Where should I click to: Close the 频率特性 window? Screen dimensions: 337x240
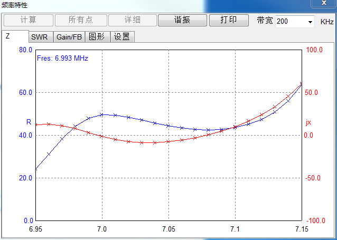click(324, 3)
